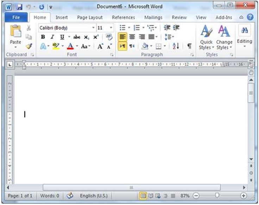This screenshot has height=205, width=259.
Task: Align text right
Action: point(142,37)
